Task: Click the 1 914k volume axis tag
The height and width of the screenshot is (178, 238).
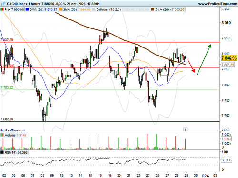Action: point(227,139)
